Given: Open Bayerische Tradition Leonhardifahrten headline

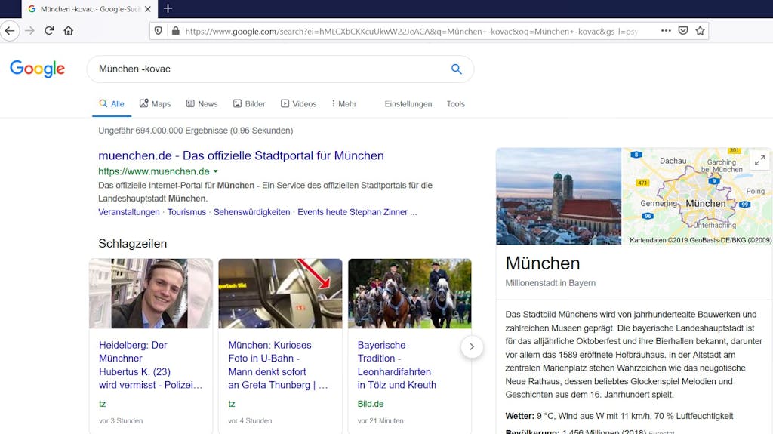Looking at the screenshot, I should 396,365.
